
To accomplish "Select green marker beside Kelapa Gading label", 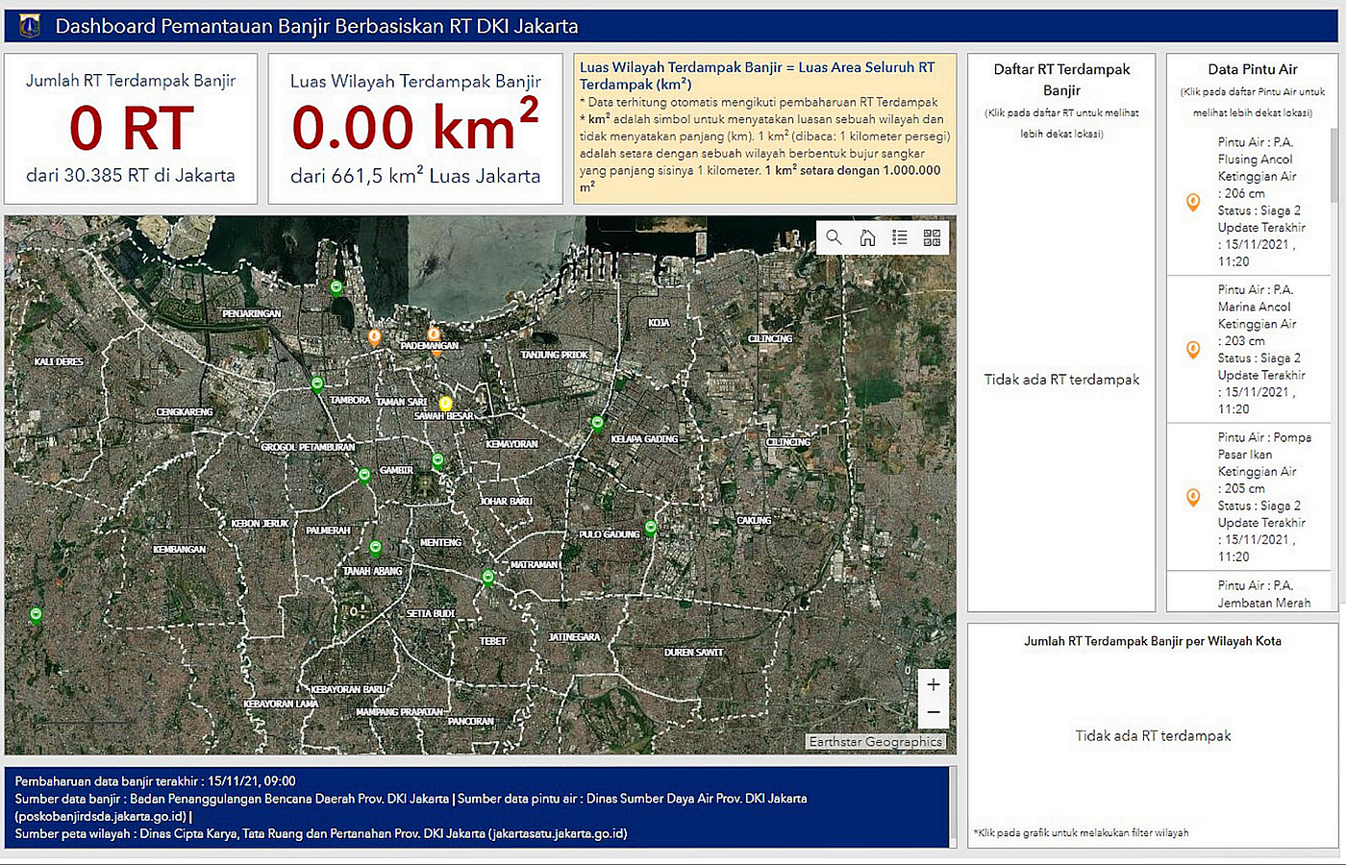I will pos(598,424).
